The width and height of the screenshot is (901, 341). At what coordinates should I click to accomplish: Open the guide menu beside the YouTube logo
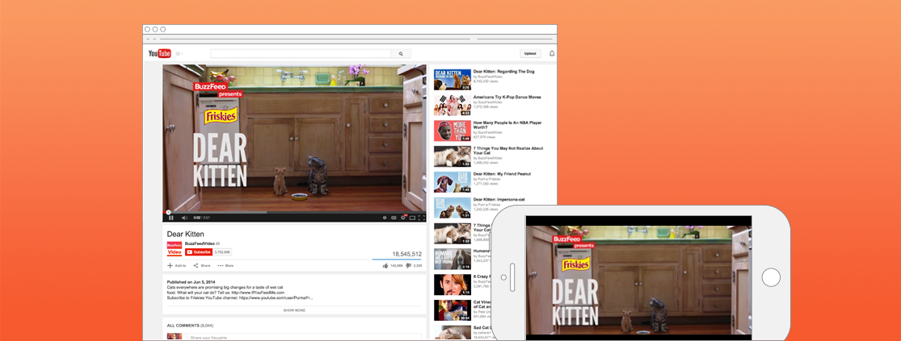tap(179, 54)
